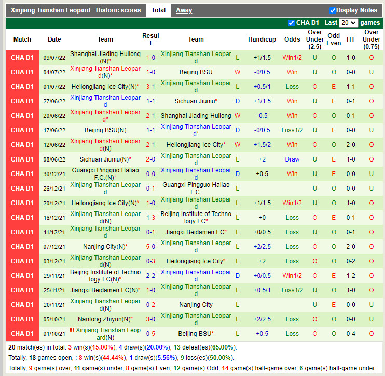Click Heilongjiang Ice City(N) on 20/12/21 row
Image resolution: width=385 pixels, height=376 pixels.
click(105, 203)
